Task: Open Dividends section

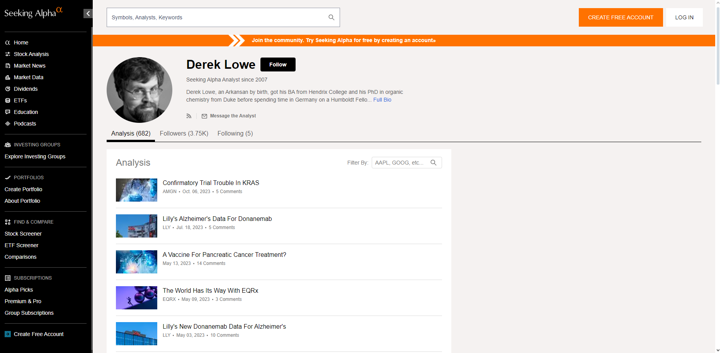Action: [26, 89]
